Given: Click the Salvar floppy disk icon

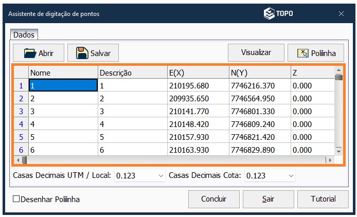Looking at the screenshot, I should tap(82, 53).
